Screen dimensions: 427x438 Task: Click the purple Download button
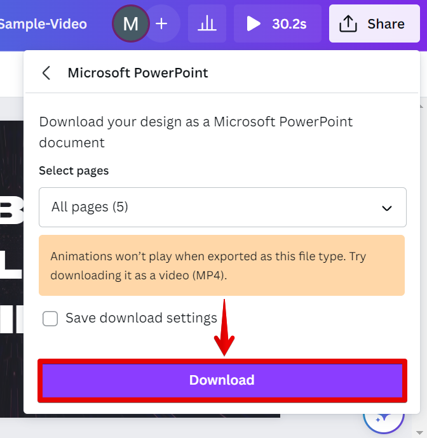222,380
